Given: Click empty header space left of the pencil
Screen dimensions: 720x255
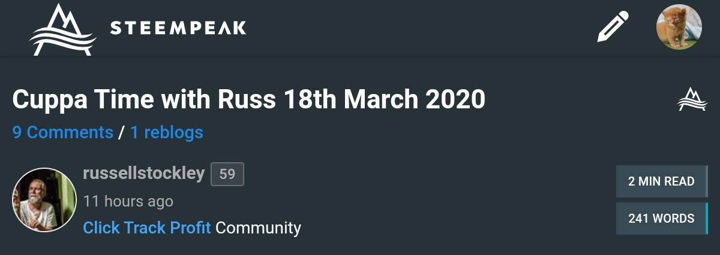Looking at the screenshot, I should [420, 28].
